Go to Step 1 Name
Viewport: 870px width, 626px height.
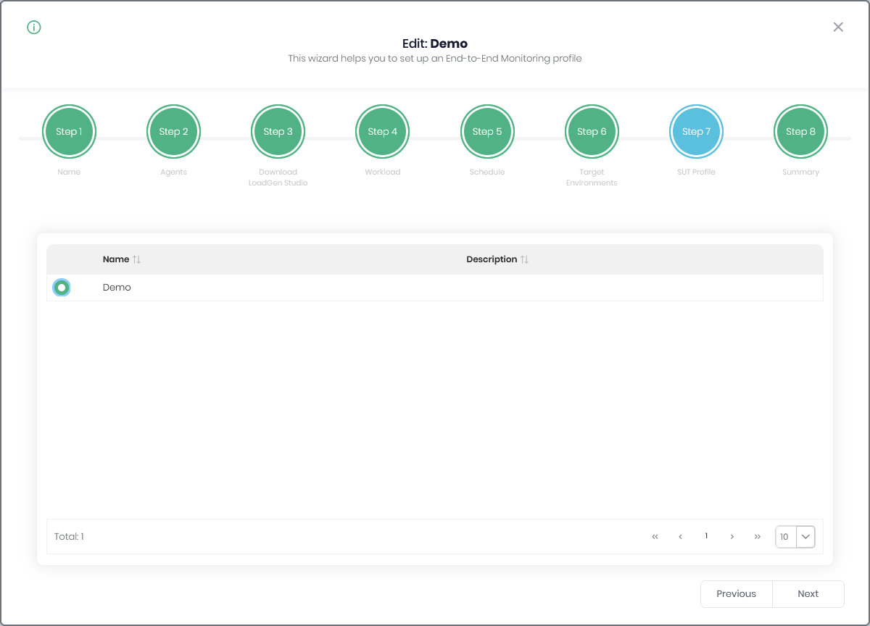(69, 132)
